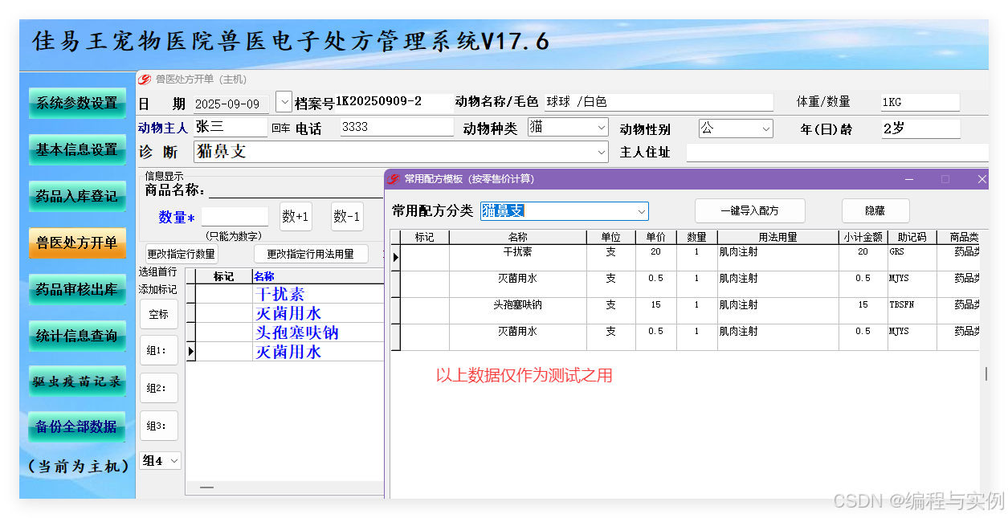The width and height of the screenshot is (1008, 518).
Task: Expand the 诊断 dropdown showing 猫鼻支
Action: point(602,152)
